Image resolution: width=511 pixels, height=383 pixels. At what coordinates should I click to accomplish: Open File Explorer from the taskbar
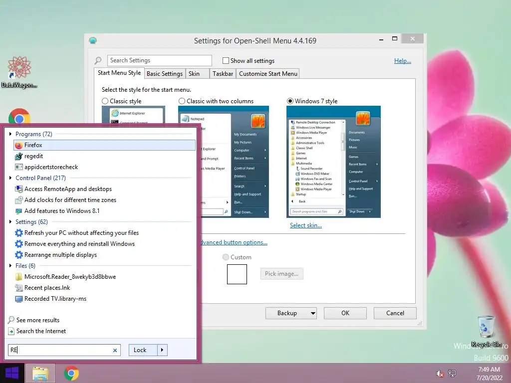[40, 373]
